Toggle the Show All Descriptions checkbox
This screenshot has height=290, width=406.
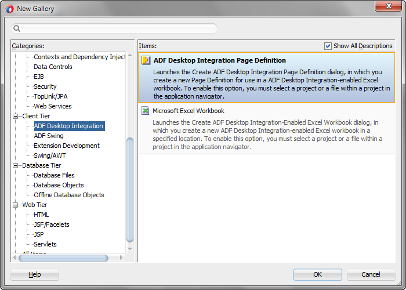[328, 46]
